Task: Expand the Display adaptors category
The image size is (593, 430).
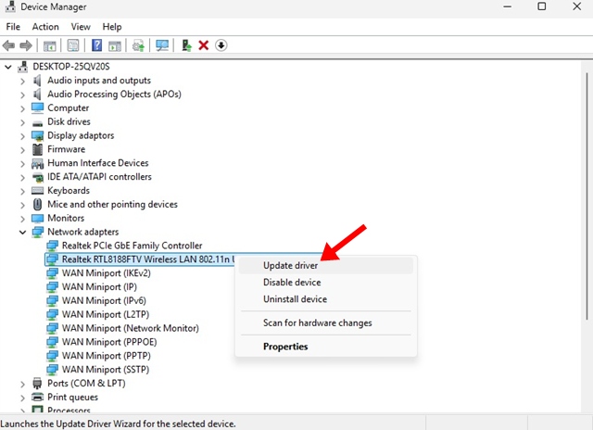Action: [23, 135]
